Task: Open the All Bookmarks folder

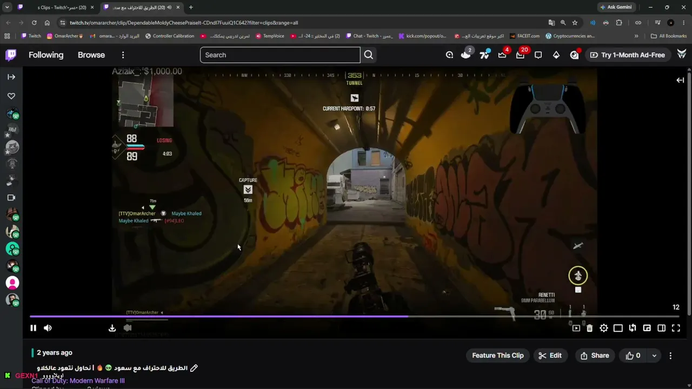Action: point(669,36)
